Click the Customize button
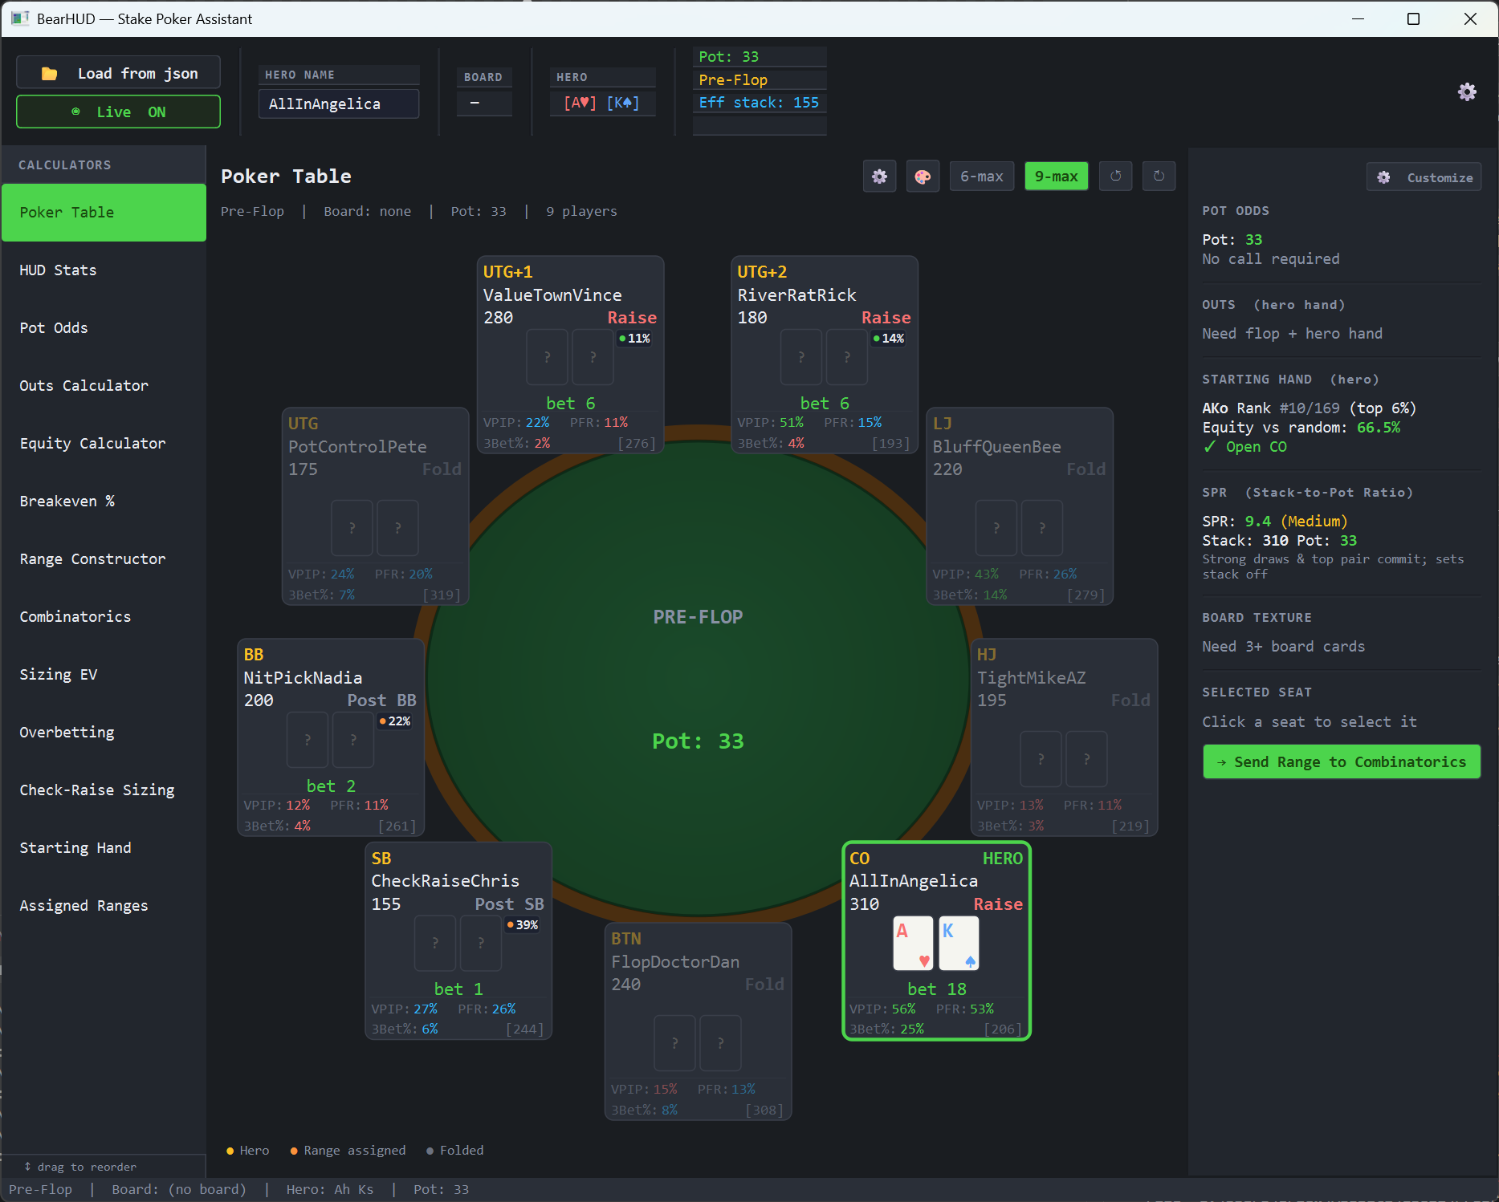This screenshot has width=1499, height=1202. click(x=1424, y=177)
